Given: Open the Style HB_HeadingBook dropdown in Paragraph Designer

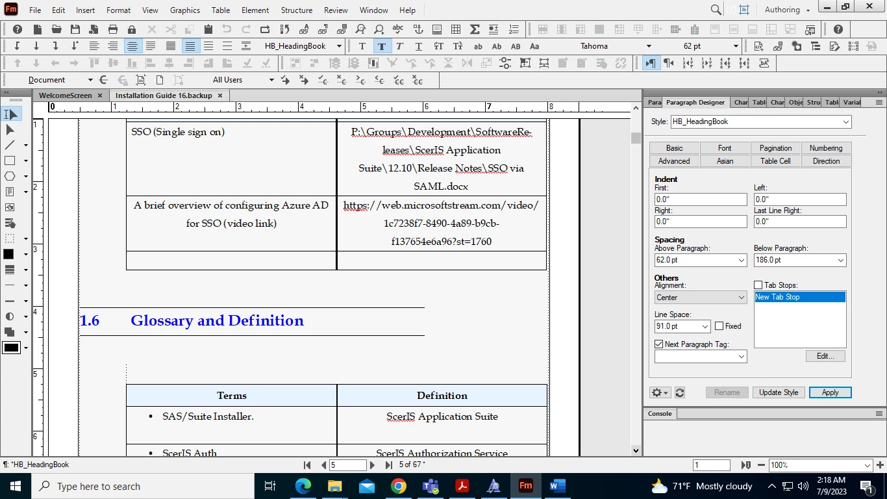Looking at the screenshot, I should tap(845, 122).
